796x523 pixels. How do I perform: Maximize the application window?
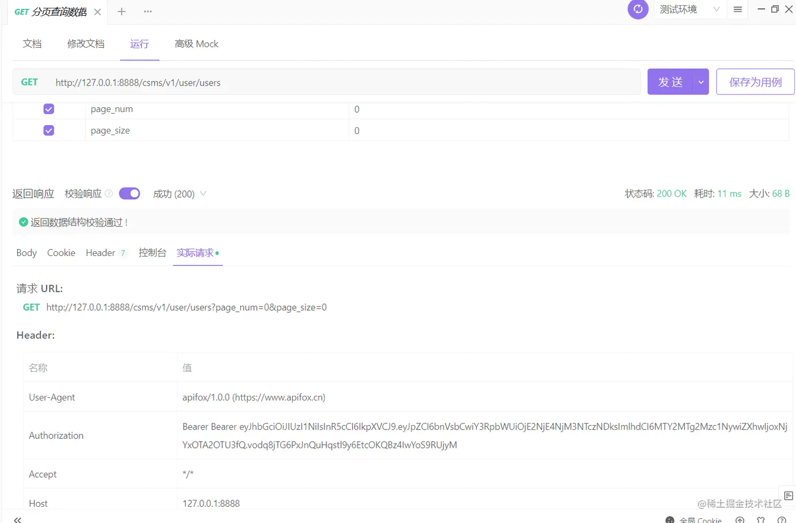point(775,9)
